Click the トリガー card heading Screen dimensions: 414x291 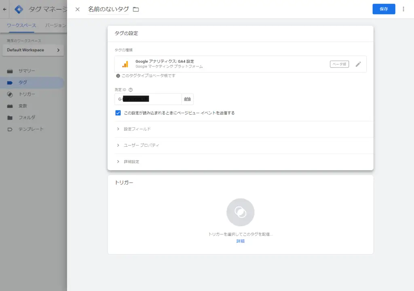pos(124,182)
